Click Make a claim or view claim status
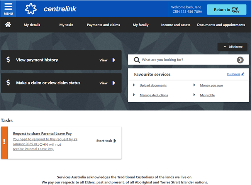Image resolution: width=251 pixels, height=185 pixels. pos(48,83)
